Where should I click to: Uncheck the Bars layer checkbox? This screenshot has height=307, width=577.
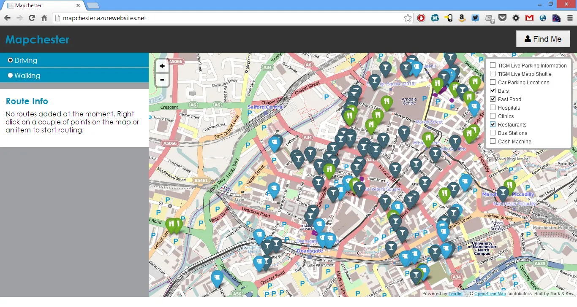tap(493, 91)
